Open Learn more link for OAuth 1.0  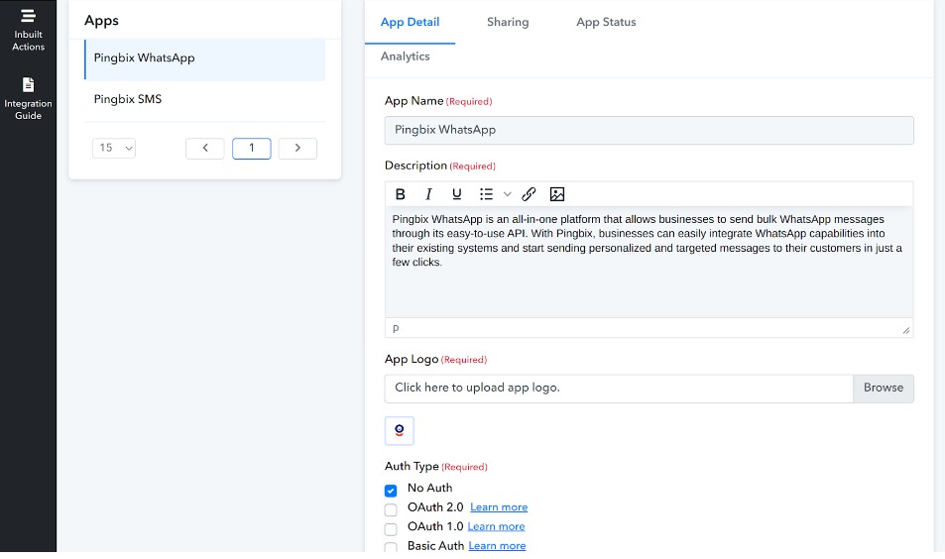pyautogui.click(x=496, y=526)
